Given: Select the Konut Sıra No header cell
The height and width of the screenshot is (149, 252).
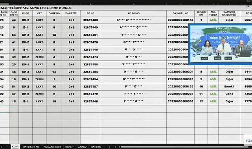Looking at the screenshot, I should 14,13.
